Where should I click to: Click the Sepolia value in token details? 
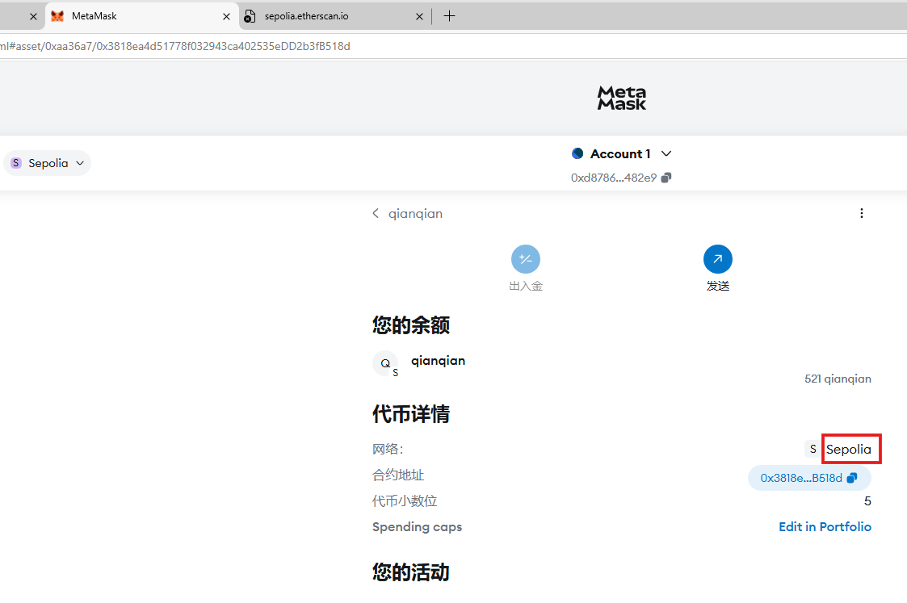pos(848,449)
